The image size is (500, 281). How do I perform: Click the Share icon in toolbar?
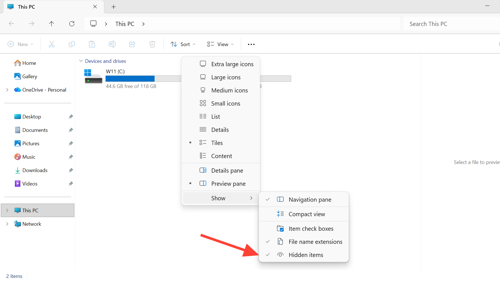point(132,44)
